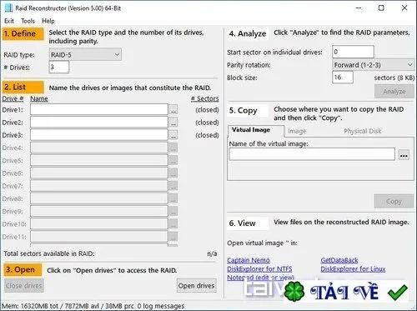Open the GetDataBack link
The width and height of the screenshot is (417, 311).
click(339, 260)
